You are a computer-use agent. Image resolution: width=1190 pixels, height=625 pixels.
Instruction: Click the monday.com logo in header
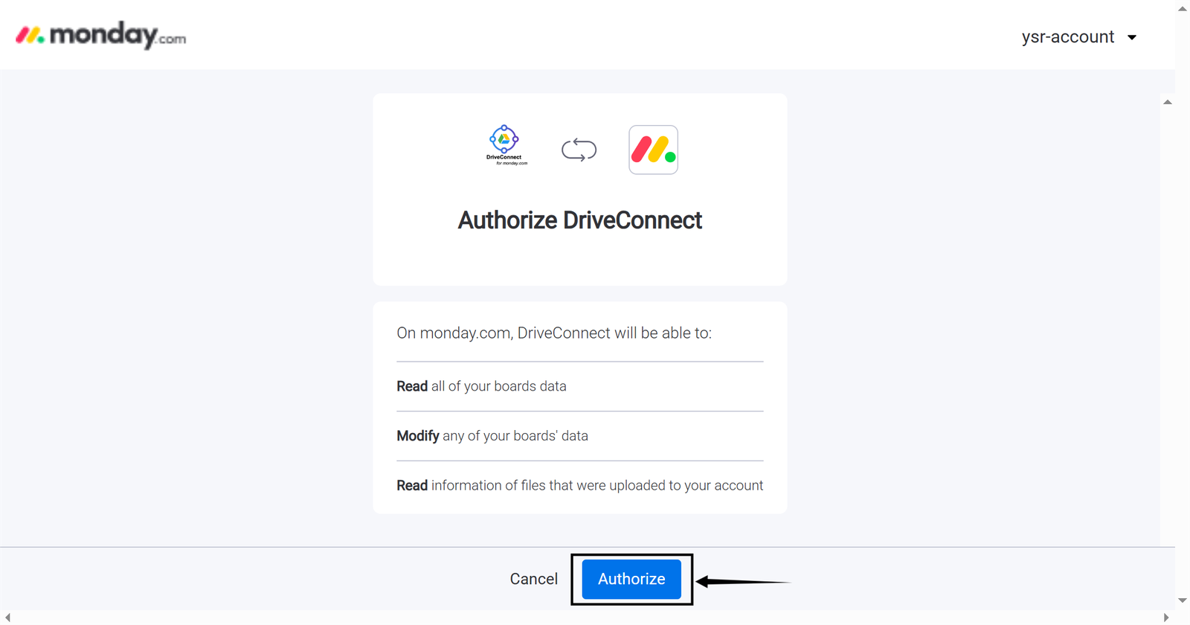coord(101,35)
